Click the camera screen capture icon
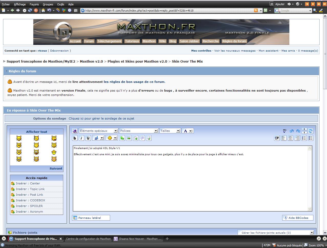 pos(76,10)
